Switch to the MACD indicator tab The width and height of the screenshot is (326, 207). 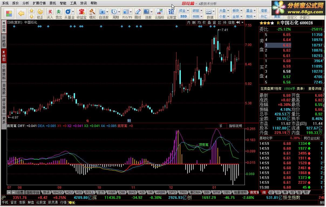coord(58,192)
